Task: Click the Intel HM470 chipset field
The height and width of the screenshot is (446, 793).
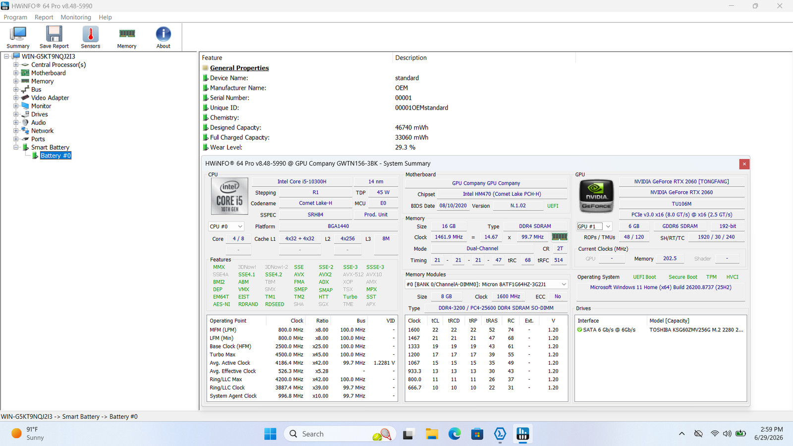Action: pyautogui.click(x=502, y=194)
